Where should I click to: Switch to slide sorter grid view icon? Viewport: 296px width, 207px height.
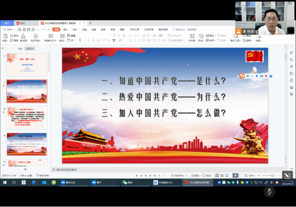pos(222,176)
